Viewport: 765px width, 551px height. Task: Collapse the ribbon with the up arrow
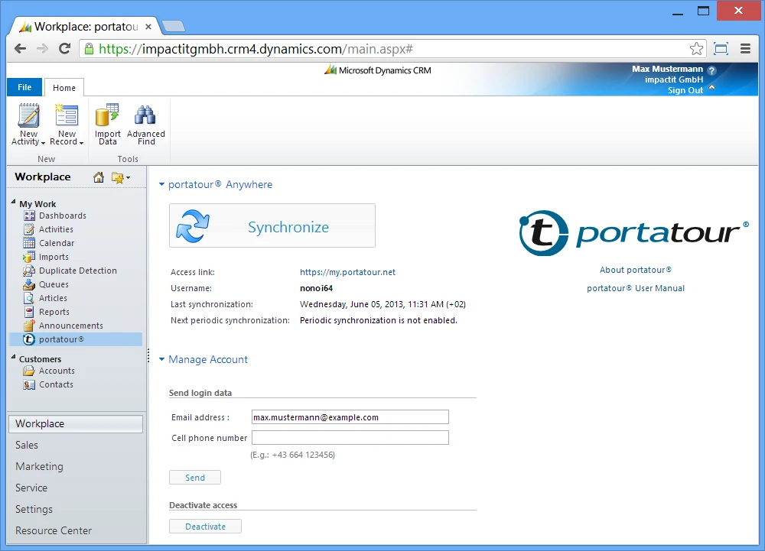point(711,87)
